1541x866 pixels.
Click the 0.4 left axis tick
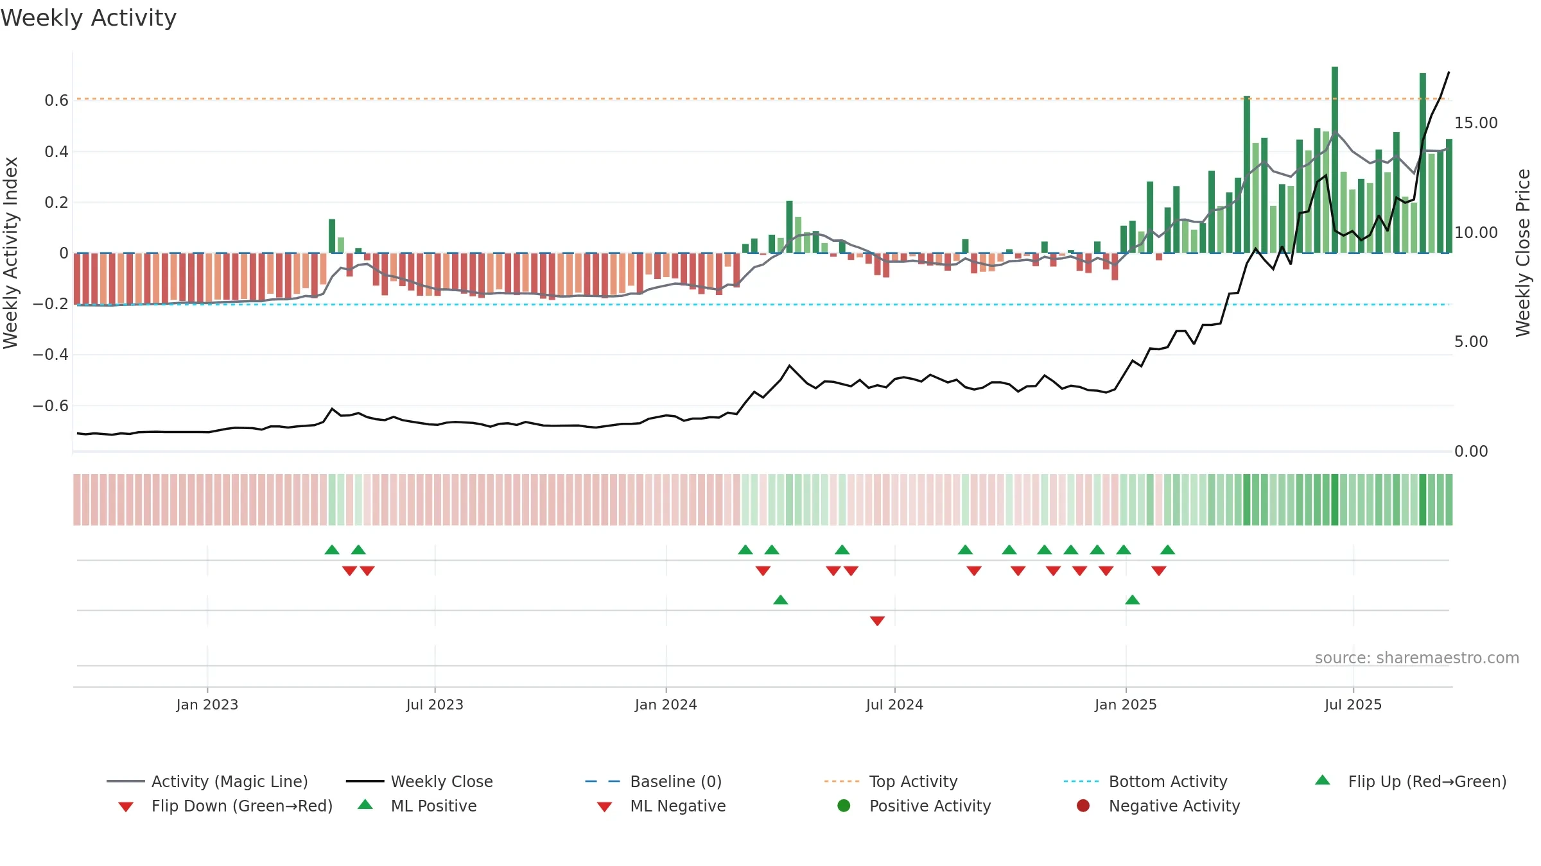point(57,151)
